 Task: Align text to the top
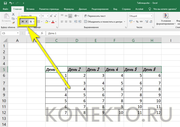click(62, 15)
